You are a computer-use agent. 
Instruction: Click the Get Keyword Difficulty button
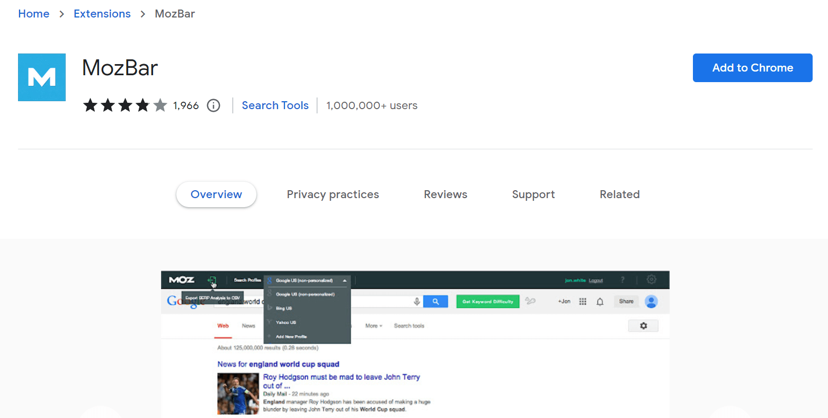[488, 301]
